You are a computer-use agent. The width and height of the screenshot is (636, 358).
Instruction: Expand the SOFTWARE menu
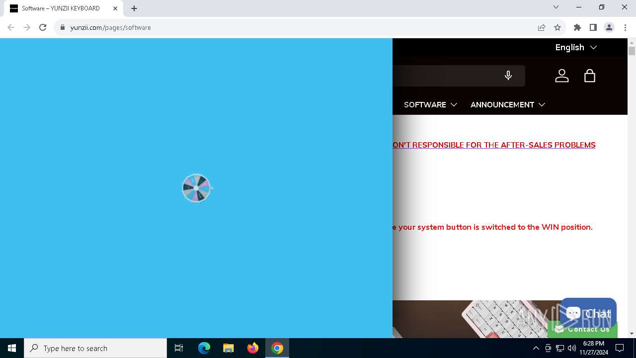click(430, 104)
